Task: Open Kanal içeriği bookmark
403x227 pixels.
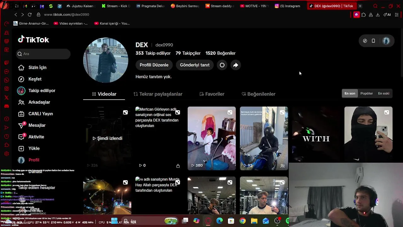Action: coord(112,23)
